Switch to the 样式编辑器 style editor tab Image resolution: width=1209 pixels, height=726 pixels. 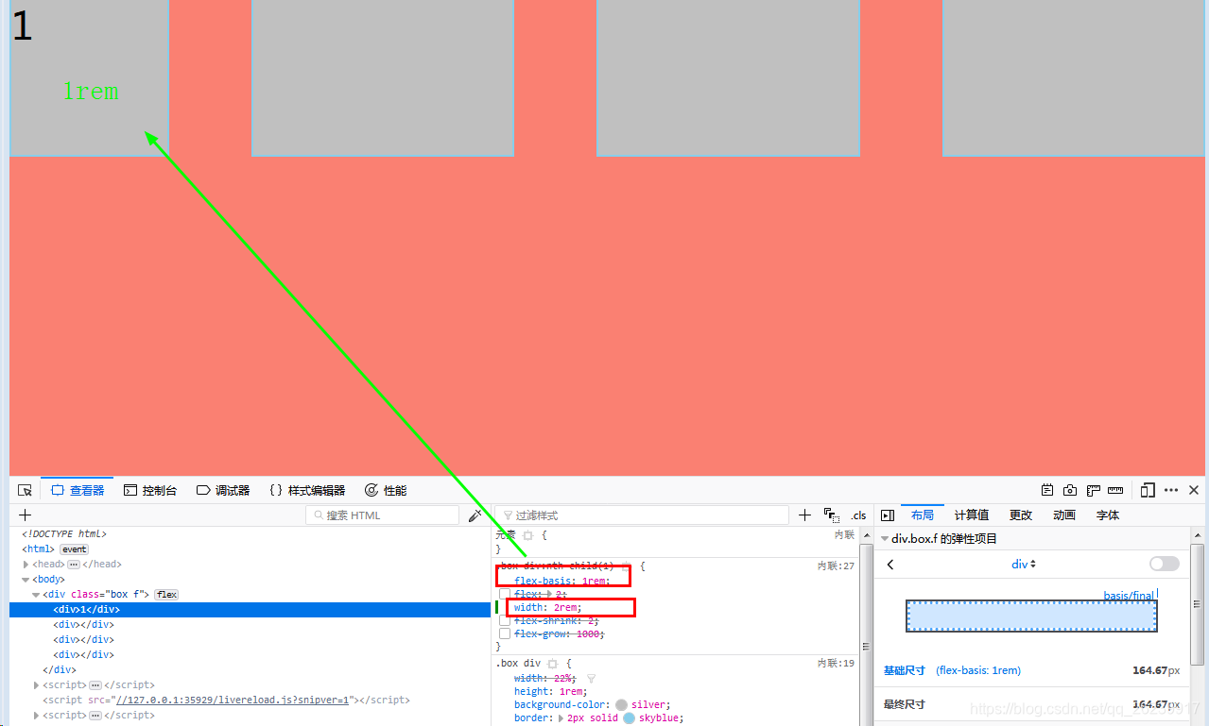click(307, 490)
